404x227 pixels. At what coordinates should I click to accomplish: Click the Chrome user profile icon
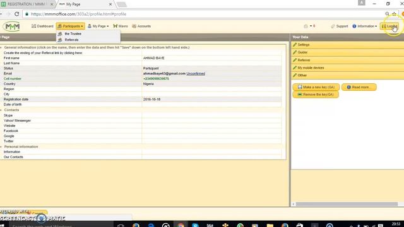point(362,3)
